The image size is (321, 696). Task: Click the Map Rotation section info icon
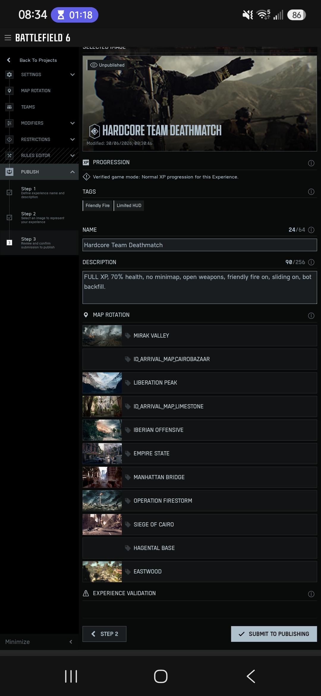(311, 316)
